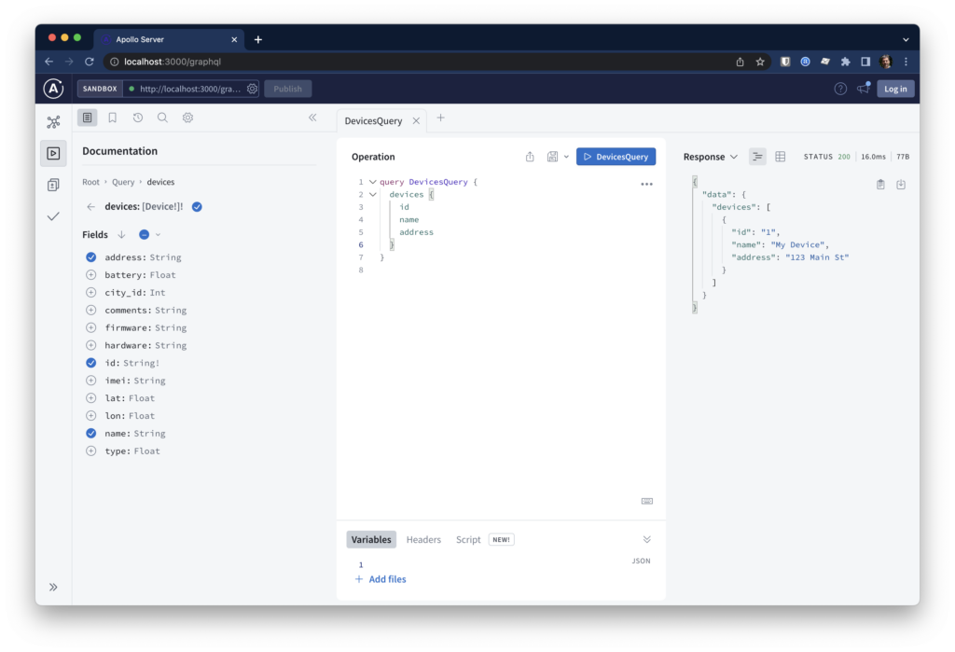The width and height of the screenshot is (955, 652).
Task: Switch to the Headers tab
Action: (x=423, y=539)
